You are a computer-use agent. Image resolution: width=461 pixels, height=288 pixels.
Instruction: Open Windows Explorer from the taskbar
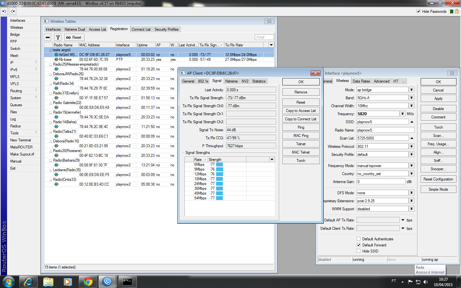[48, 282]
